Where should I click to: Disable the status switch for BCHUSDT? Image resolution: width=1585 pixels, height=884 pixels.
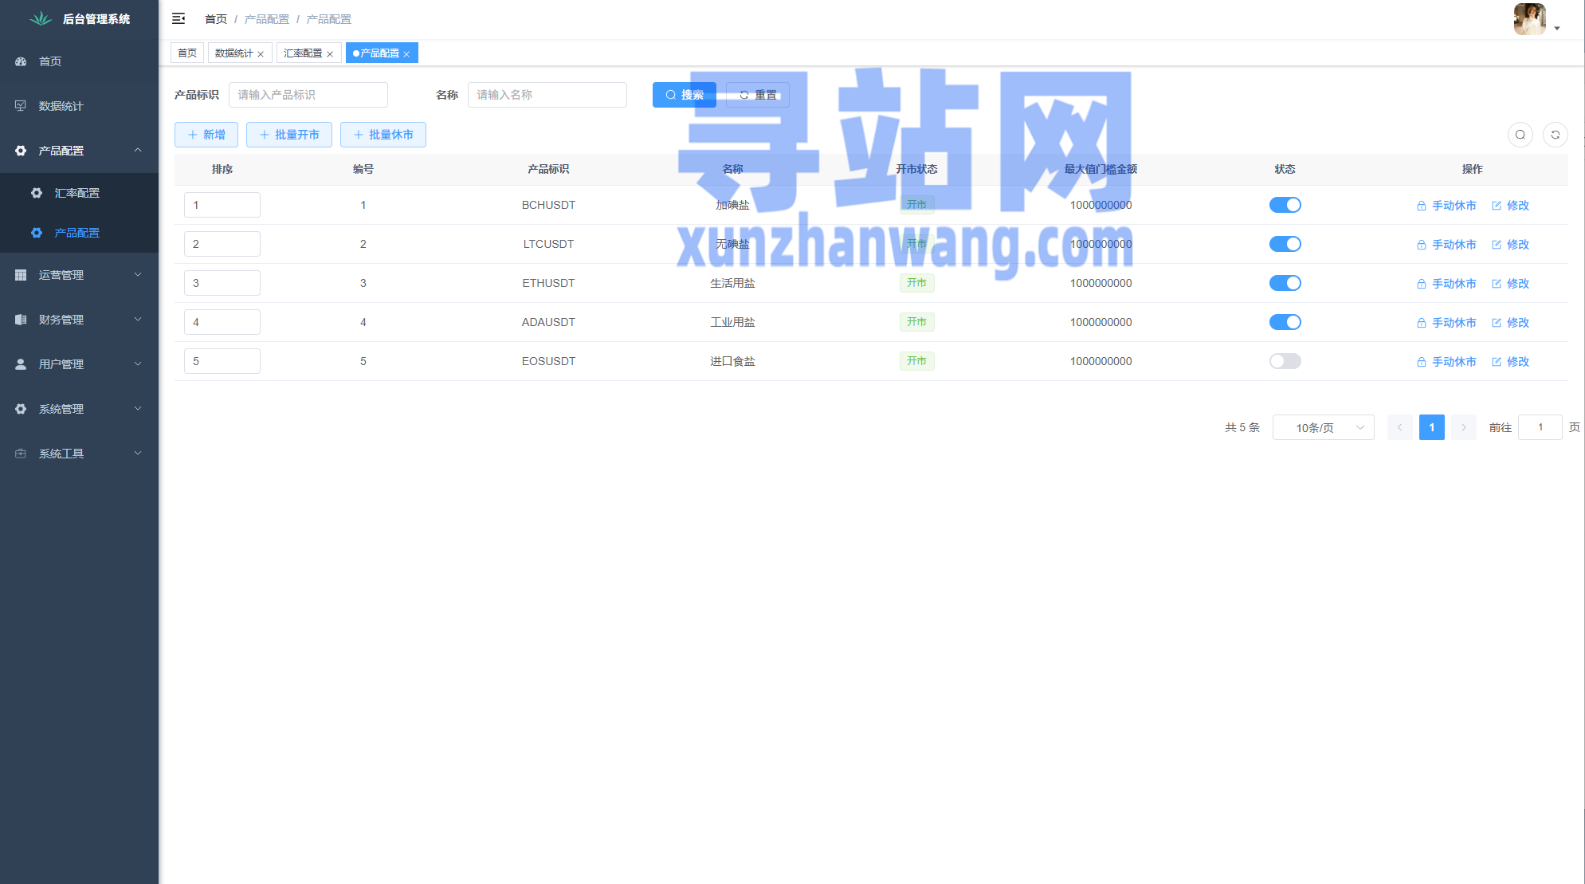[1285, 205]
